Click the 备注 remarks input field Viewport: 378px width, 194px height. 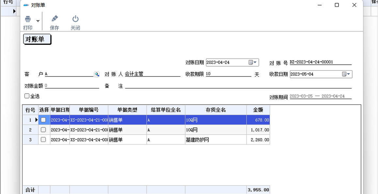click(238, 86)
